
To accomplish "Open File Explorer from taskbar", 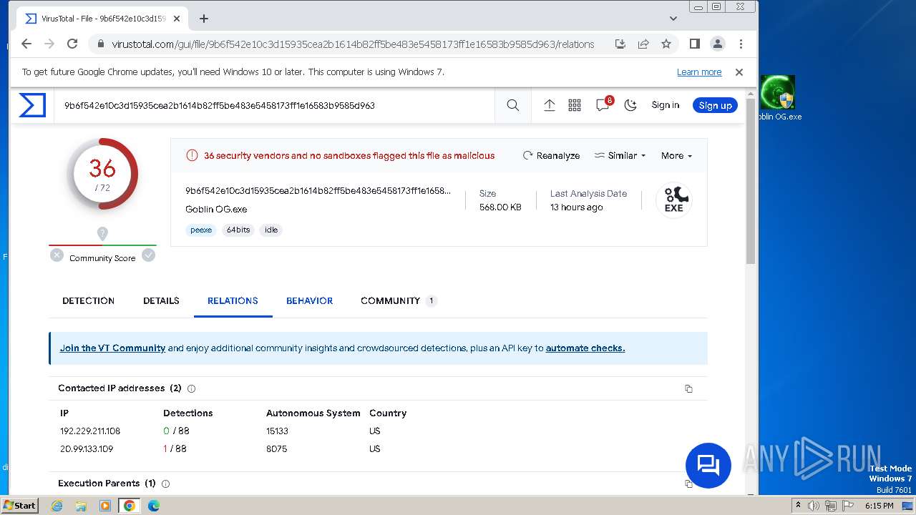I will click(x=81, y=506).
